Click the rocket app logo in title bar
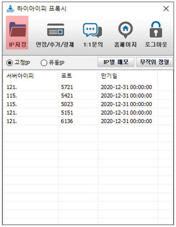Viewport: 176px width, 227px height. tap(10, 9)
